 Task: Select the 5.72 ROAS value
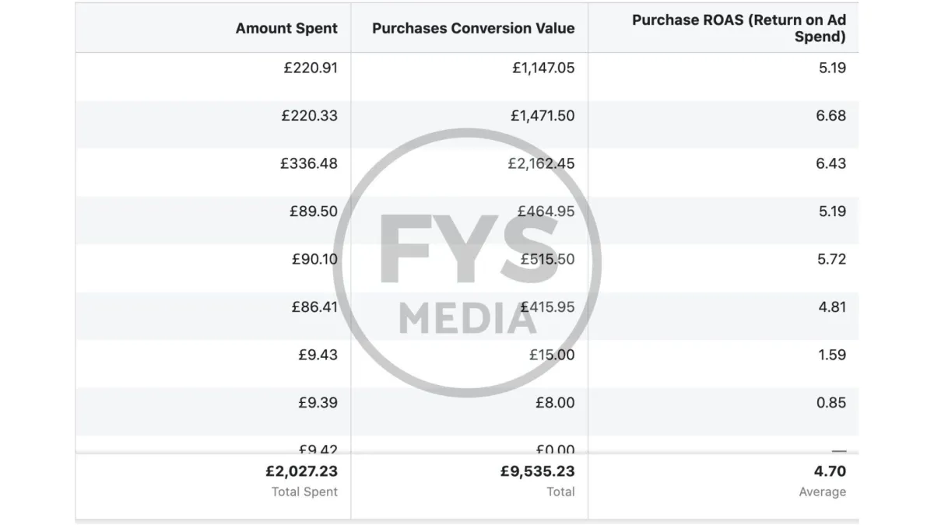pos(832,260)
